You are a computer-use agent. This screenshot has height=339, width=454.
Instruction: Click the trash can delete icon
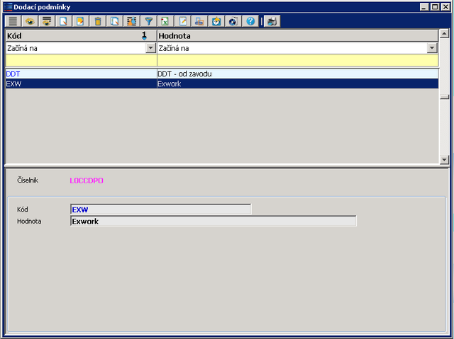pos(98,21)
